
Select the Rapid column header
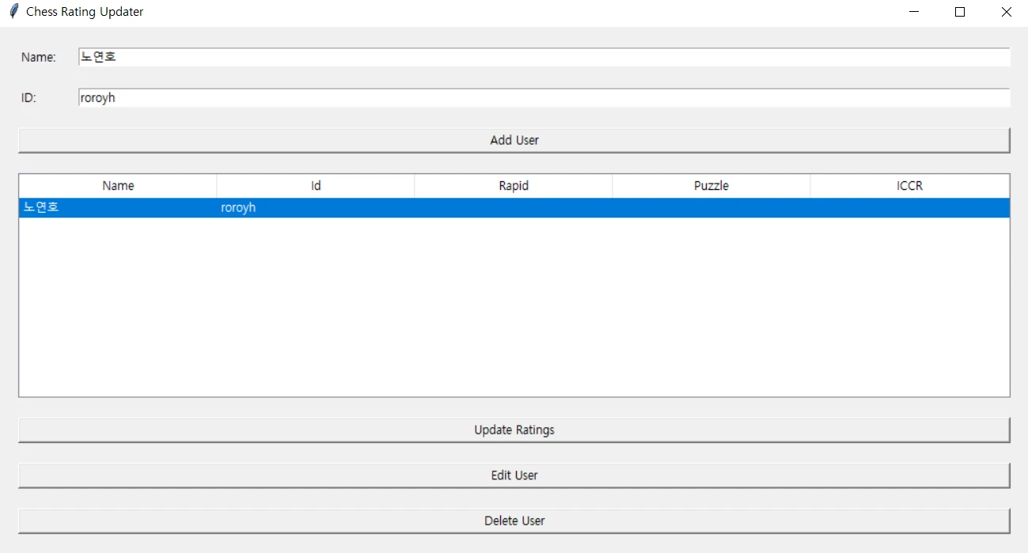click(514, 186)
